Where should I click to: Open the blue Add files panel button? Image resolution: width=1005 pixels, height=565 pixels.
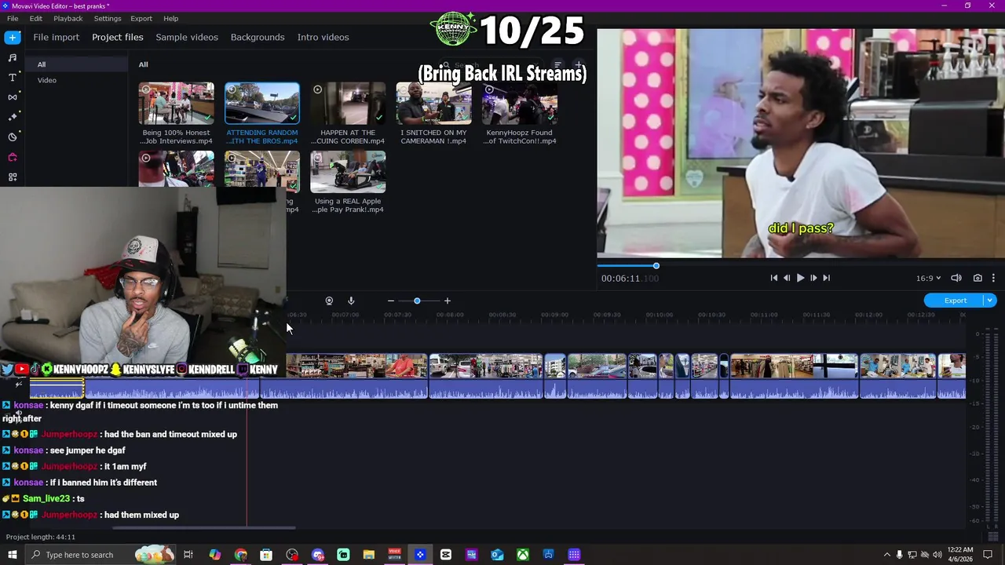coord(13,37)
